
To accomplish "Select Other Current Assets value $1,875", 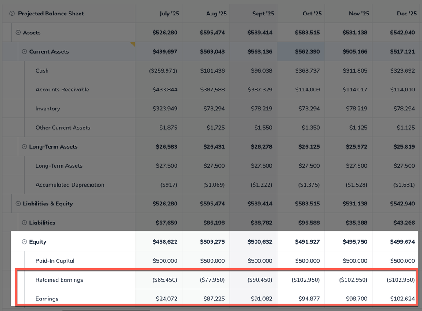I will tap(168, 128).
